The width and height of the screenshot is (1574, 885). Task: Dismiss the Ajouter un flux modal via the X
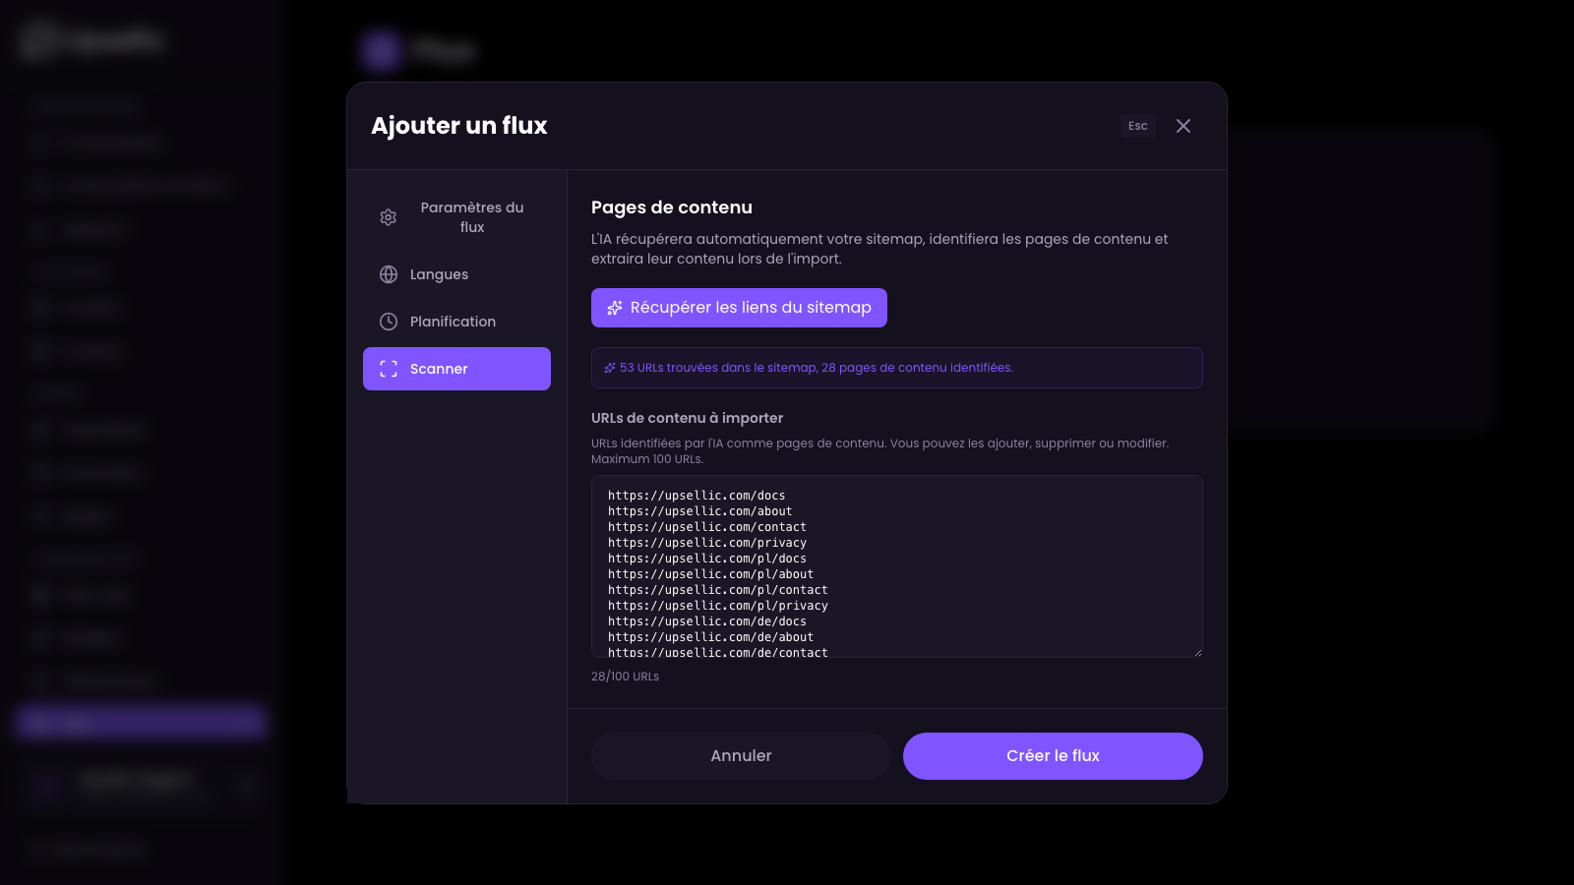click(1183, 126)
